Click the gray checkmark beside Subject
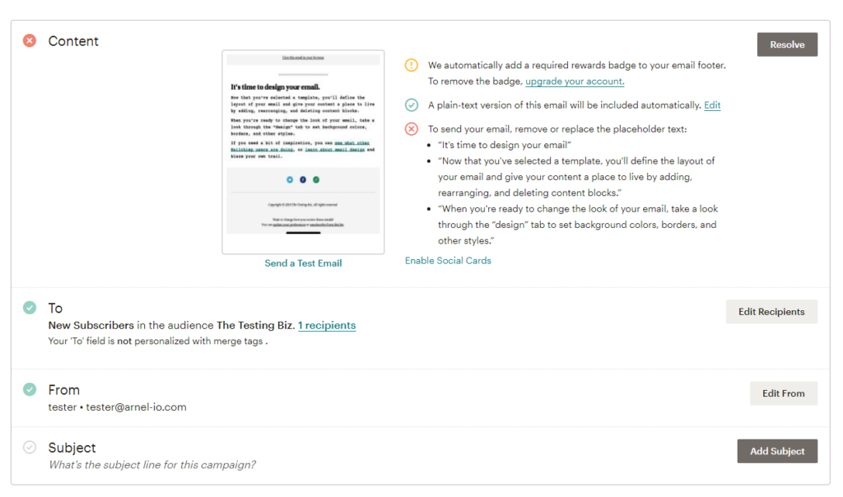Viewport: 843px width, 497px height. [30, 448]
